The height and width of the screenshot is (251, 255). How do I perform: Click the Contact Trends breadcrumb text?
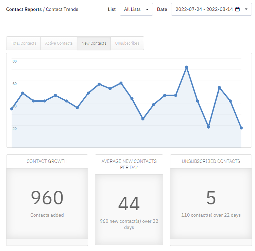pos(62,9)
